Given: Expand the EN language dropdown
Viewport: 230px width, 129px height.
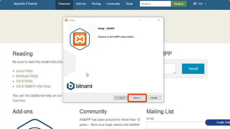Looking at the screenshot, I should click(x=205, y=4).
